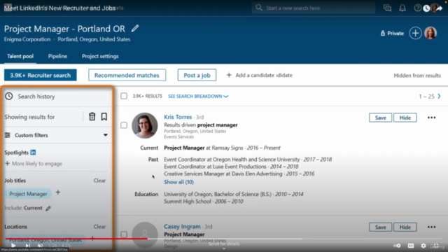Select all results checkbox
This screenshot has width=448, height=252.
pos(124,96)
